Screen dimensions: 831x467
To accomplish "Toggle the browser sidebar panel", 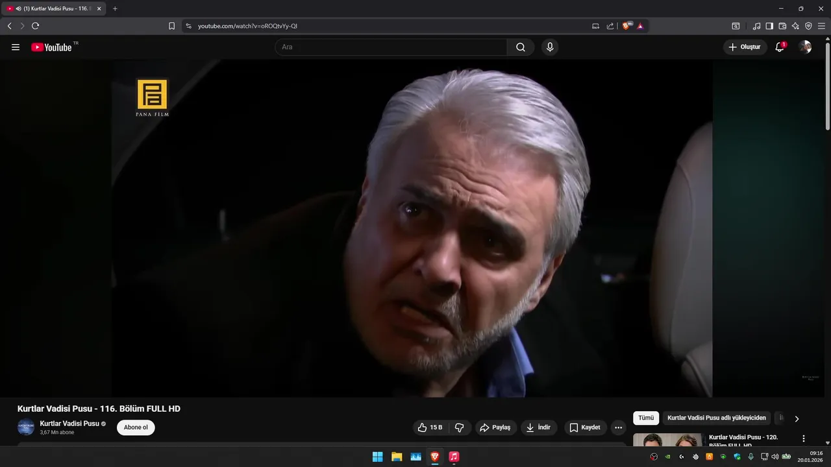I will coord(769,26).
